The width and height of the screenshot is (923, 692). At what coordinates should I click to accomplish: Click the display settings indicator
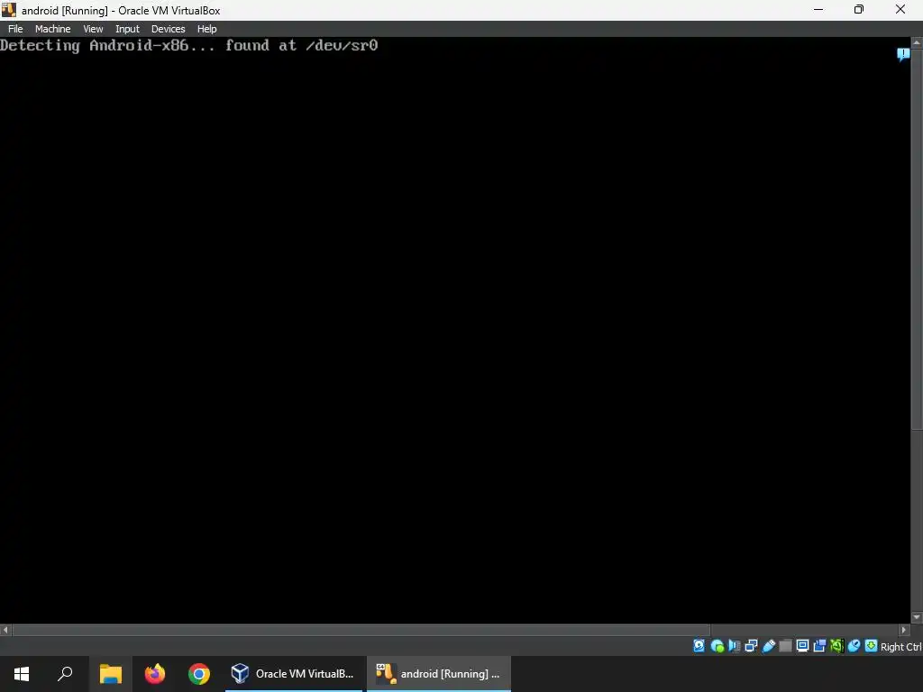[x=802, y=646]
